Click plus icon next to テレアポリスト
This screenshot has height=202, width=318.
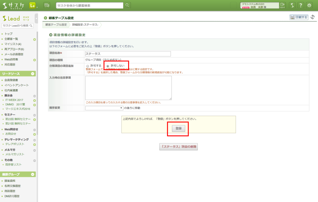point(34,145)
